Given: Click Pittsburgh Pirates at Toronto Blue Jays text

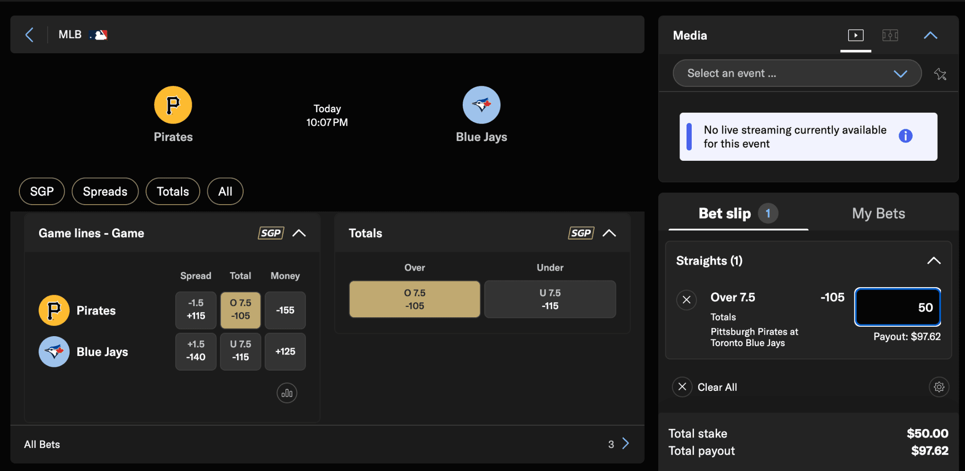Looking at the screenshot, I should 754,337.
